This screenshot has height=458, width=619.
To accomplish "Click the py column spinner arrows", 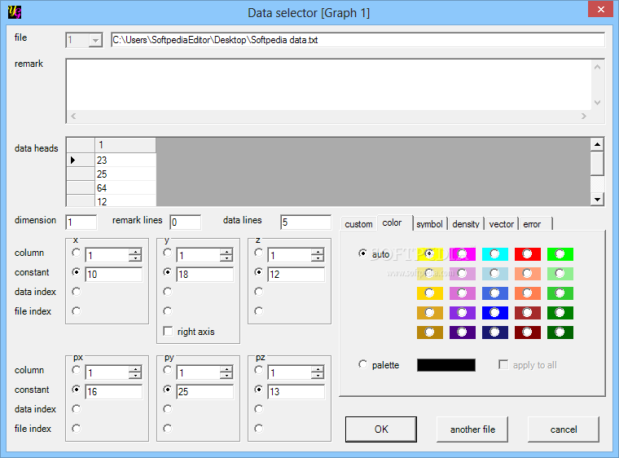I will 226,372.
